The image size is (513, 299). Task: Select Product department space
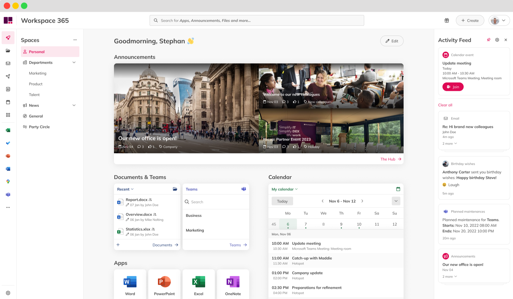click(36, 84)
